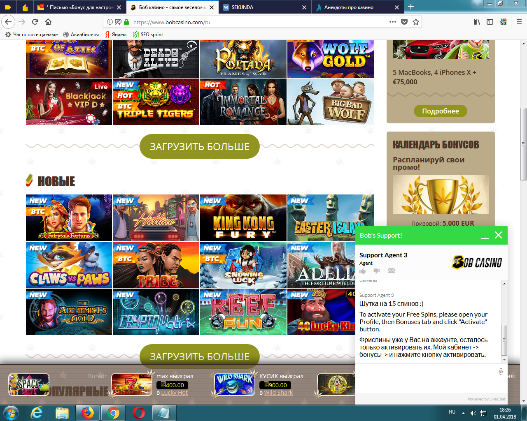Adjust volume from the system tray speaker
527x421 pixels.
tap(473, 413)
